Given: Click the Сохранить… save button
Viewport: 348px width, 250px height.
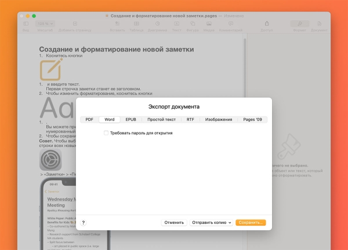Looking at the screenshot, I should tap(251, 223).
